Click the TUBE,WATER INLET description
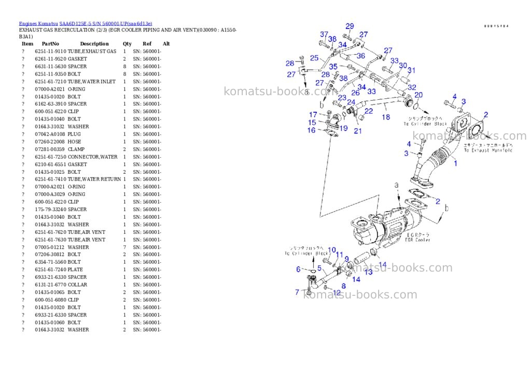The image size is (531, 375). (92, 81)
